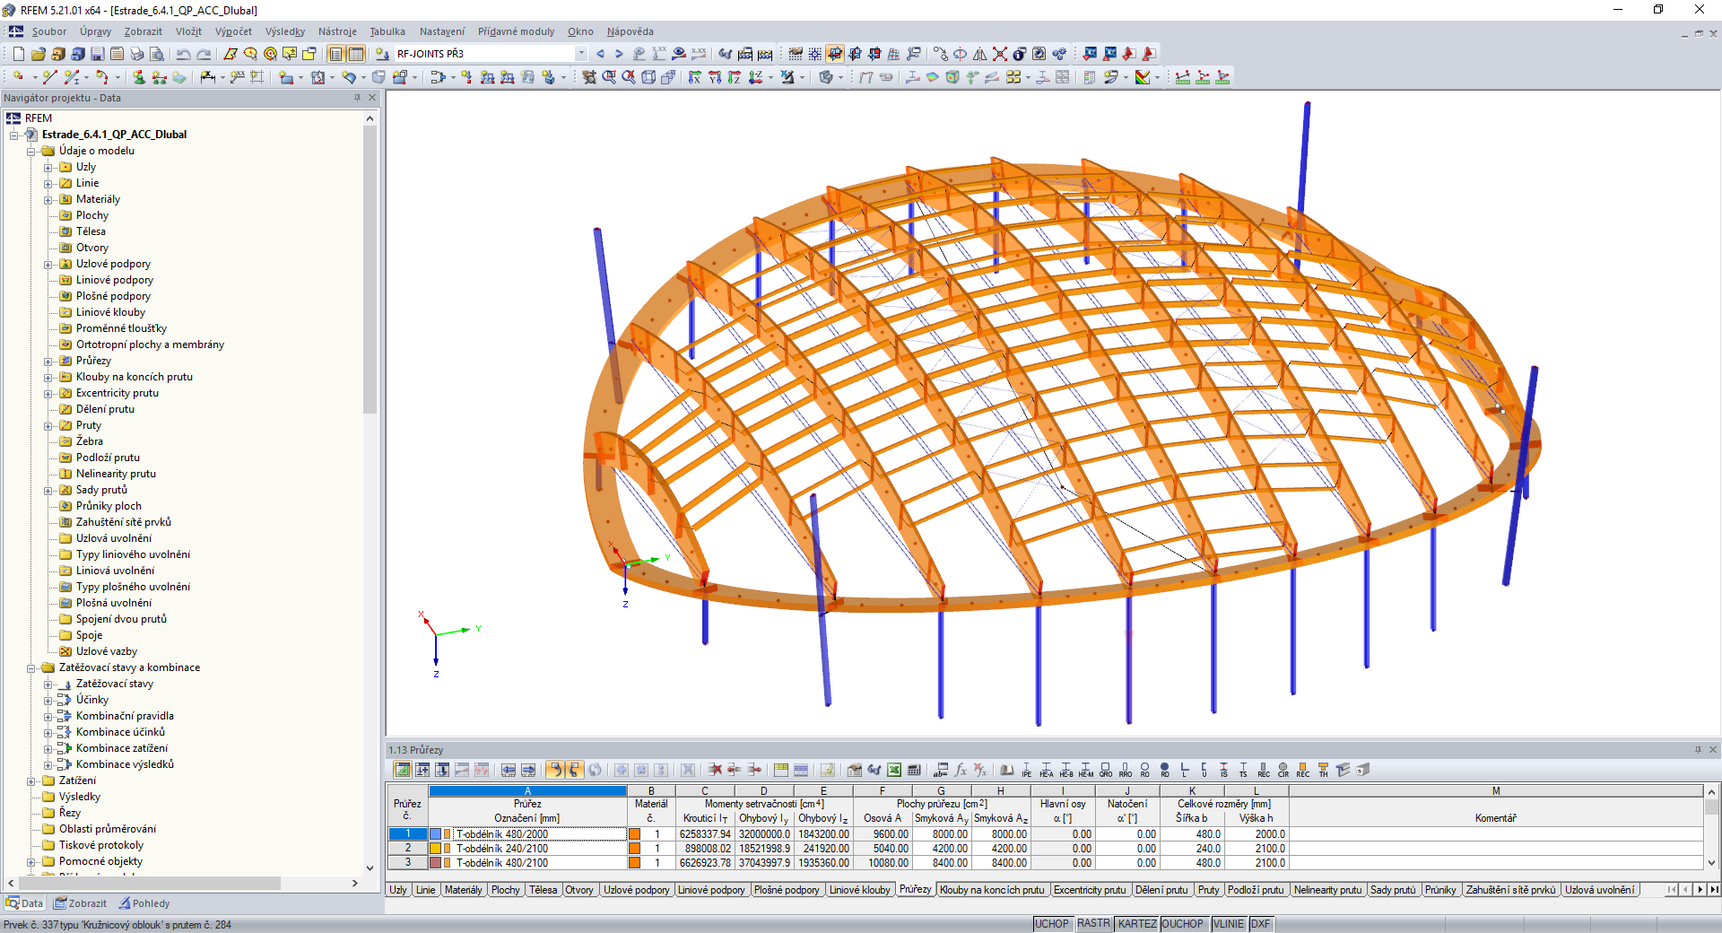The width and height of the screenshot is (1722, 933).
Task: Toggle RASTR grid in the status bar
Action: (x=1093, y=924)
